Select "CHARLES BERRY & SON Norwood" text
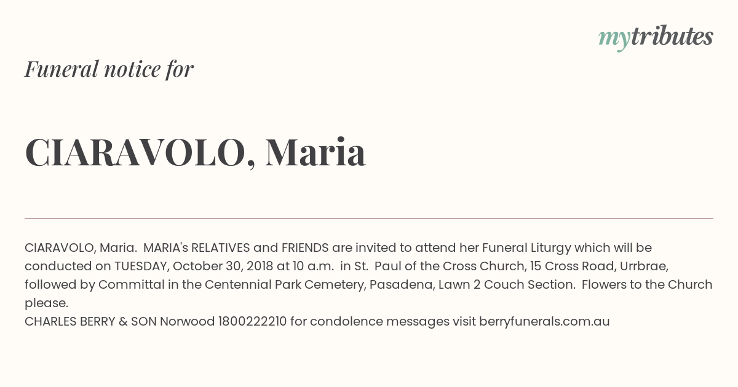Screen dimensions: 738x387 point(119,321)
